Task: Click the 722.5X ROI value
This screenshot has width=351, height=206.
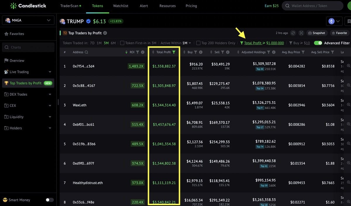Action: [137, 85]
